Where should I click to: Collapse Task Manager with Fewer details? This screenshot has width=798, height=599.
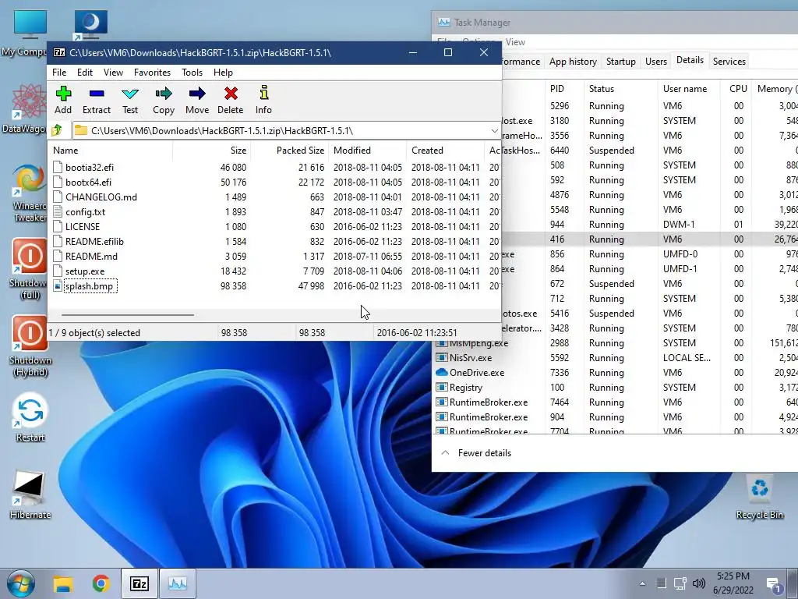tap(476, 453)
